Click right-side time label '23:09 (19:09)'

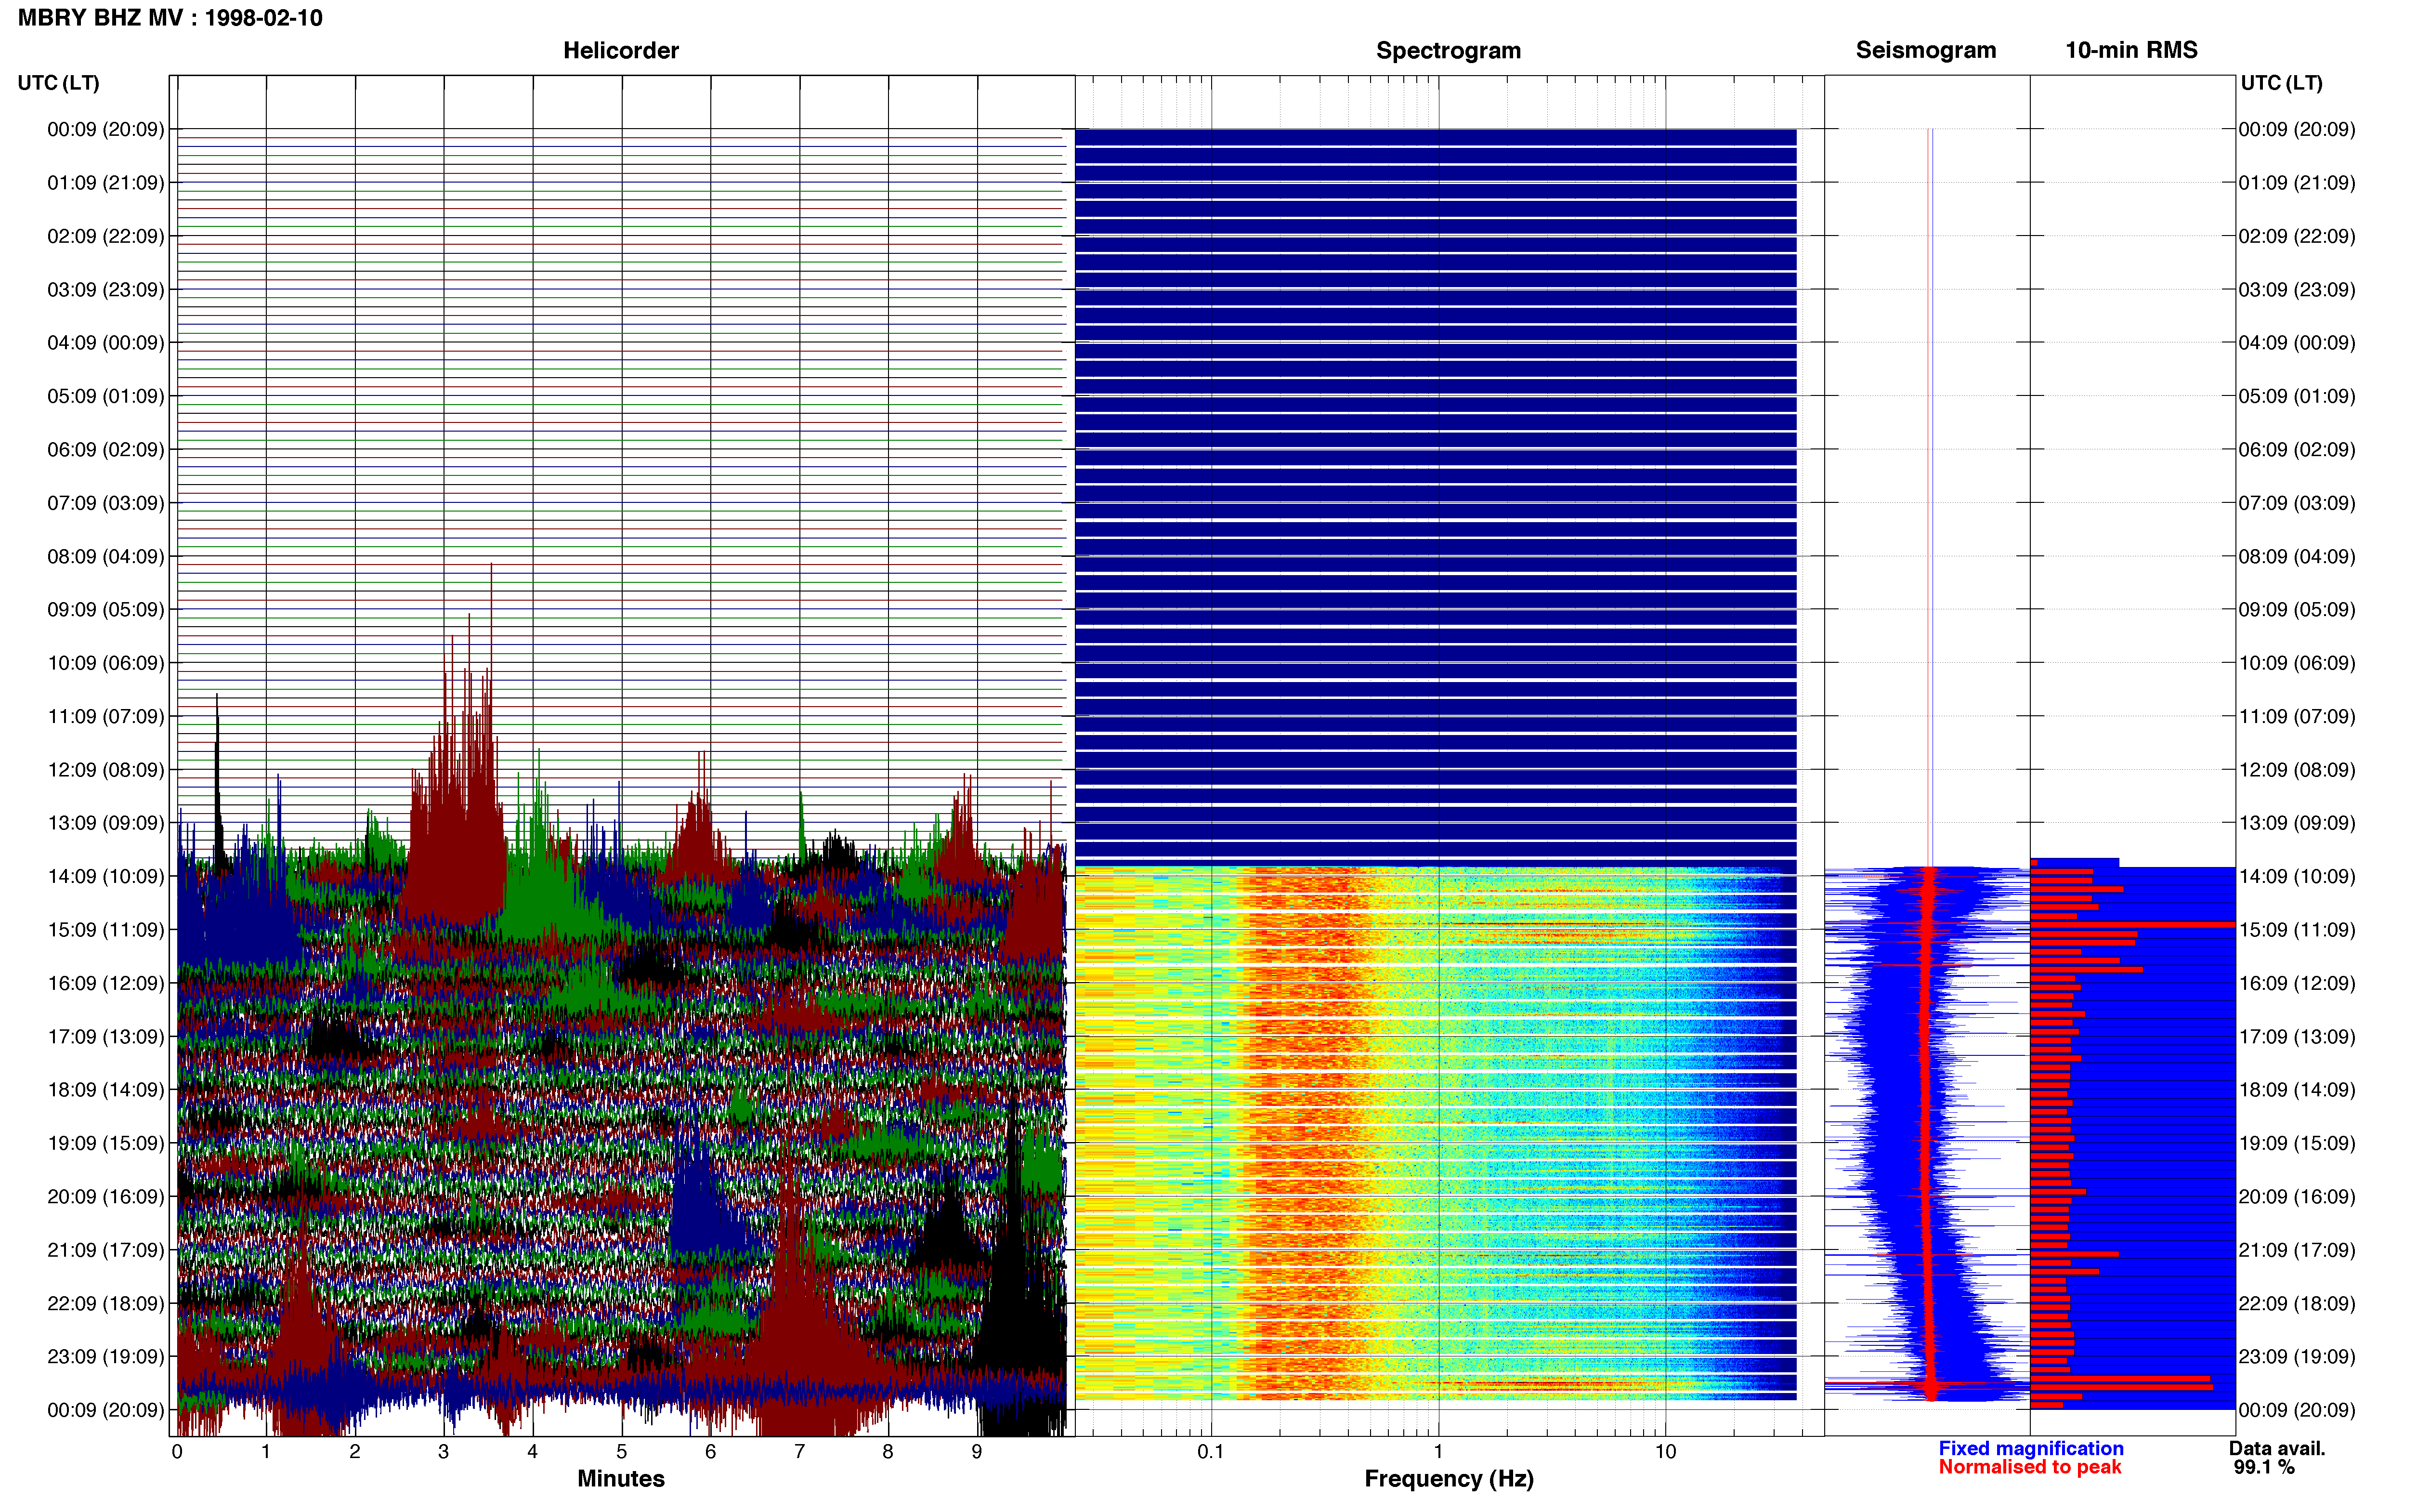(x=2297, y=1356)
